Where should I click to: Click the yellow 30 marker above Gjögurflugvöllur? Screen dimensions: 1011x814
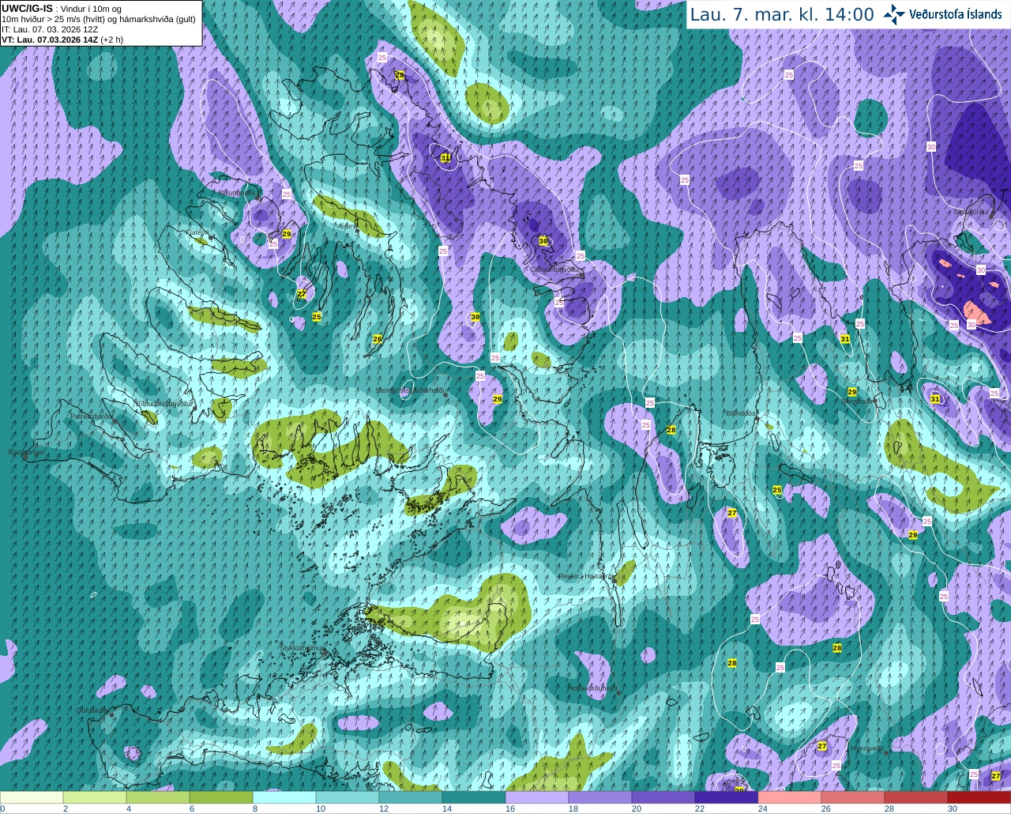coord(543,240)
